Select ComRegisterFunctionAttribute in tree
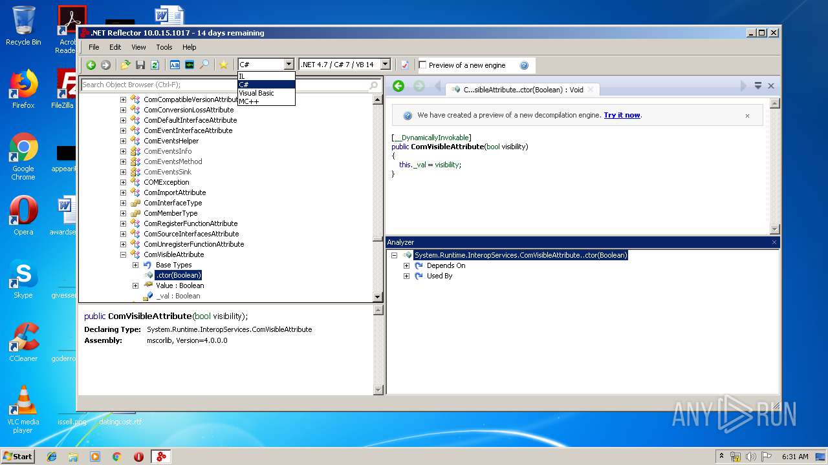The height and width of the screenshot is (465, 828). (191, 223)
